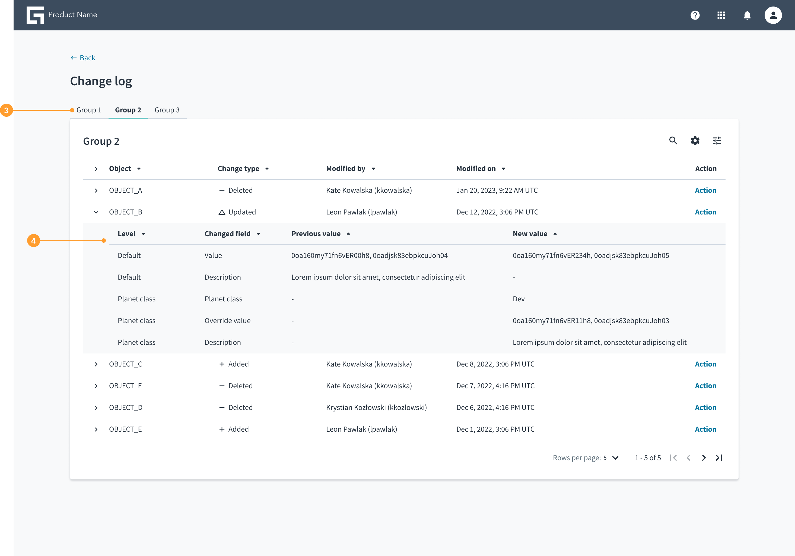Click the product logo in header

(35, 15)
